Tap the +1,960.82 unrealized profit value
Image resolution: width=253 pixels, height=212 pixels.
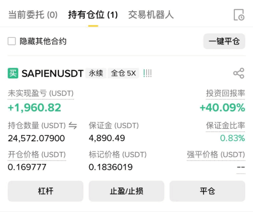pos(34,107)
